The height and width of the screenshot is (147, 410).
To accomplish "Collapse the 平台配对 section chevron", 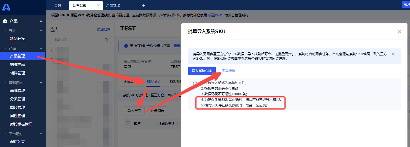I will click(x=41, y=134).
